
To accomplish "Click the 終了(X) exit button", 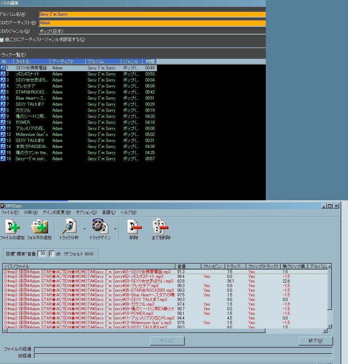I will pos(316,341).
